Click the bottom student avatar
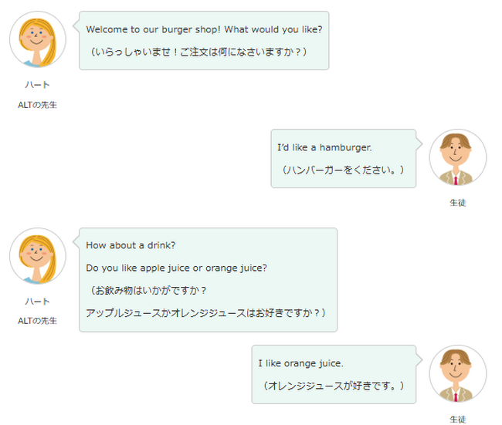This screenshot has width=502, height=425. (x=458, y=373)
